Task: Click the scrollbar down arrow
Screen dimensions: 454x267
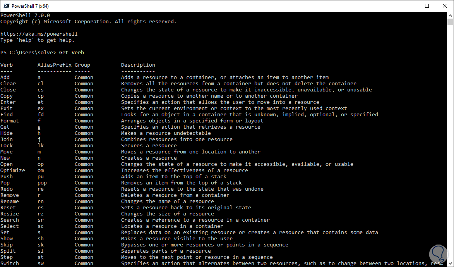Action: (450, 264)
